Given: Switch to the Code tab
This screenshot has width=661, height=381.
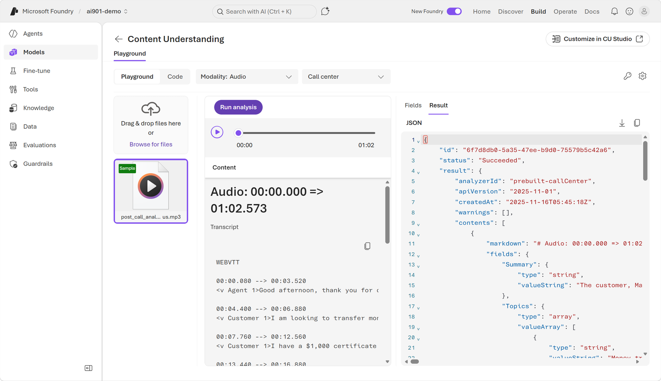Looking at the screenshot, I should pos(175,77).
